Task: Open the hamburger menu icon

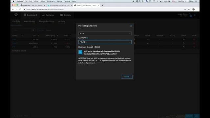Action: [x=195, y=15]
